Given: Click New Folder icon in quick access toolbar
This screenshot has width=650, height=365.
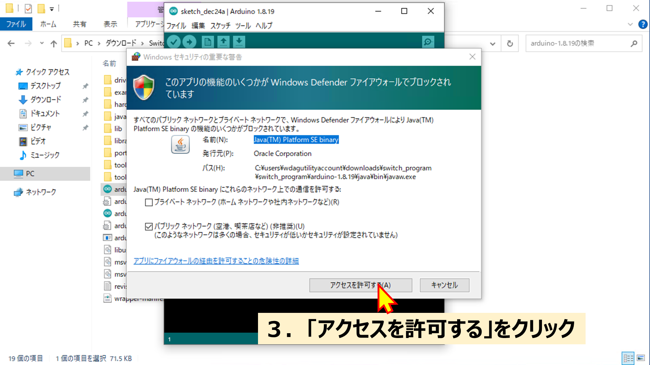Looking at the screenshot, I should point(41,8).
